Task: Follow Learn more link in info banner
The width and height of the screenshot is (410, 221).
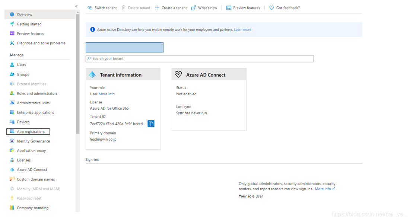Action: coord(242,29)
